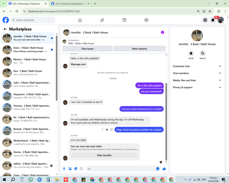Select the "Are you interested?" message bubble
229x183 pixels.
point(151,91)
